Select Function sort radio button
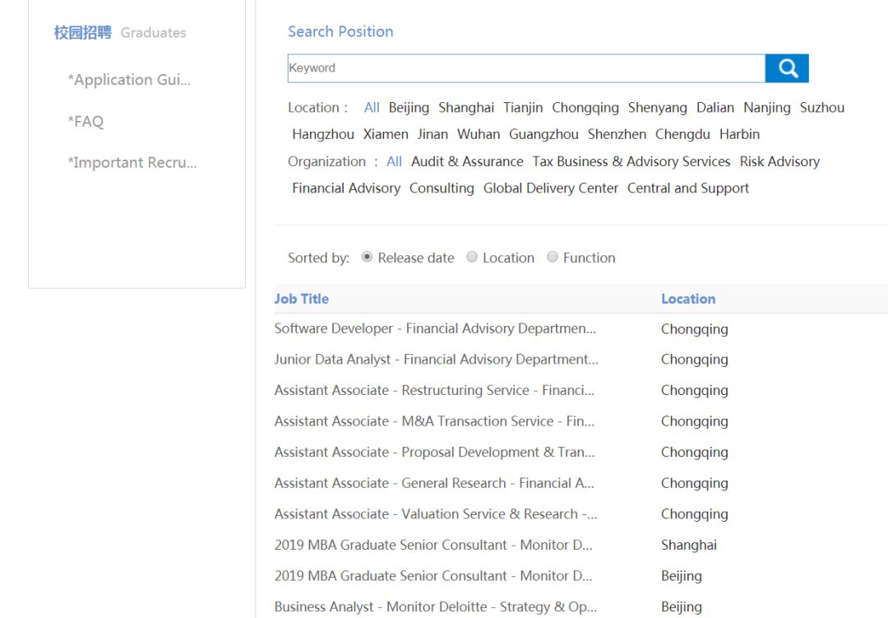Image resolution: width=888 pixels, height=618 pixels. coord(553,258)
